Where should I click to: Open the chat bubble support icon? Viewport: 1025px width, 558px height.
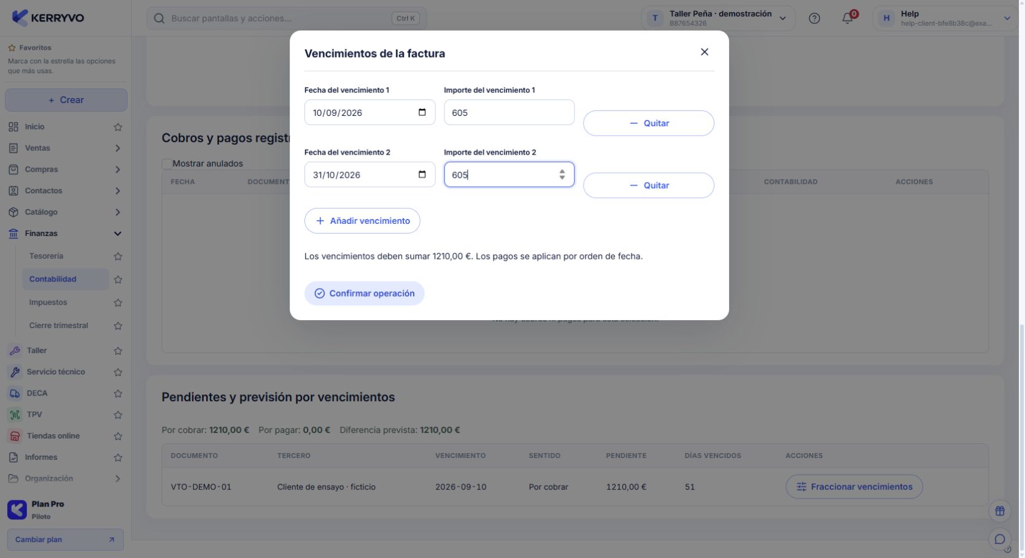pos(1000,539)
